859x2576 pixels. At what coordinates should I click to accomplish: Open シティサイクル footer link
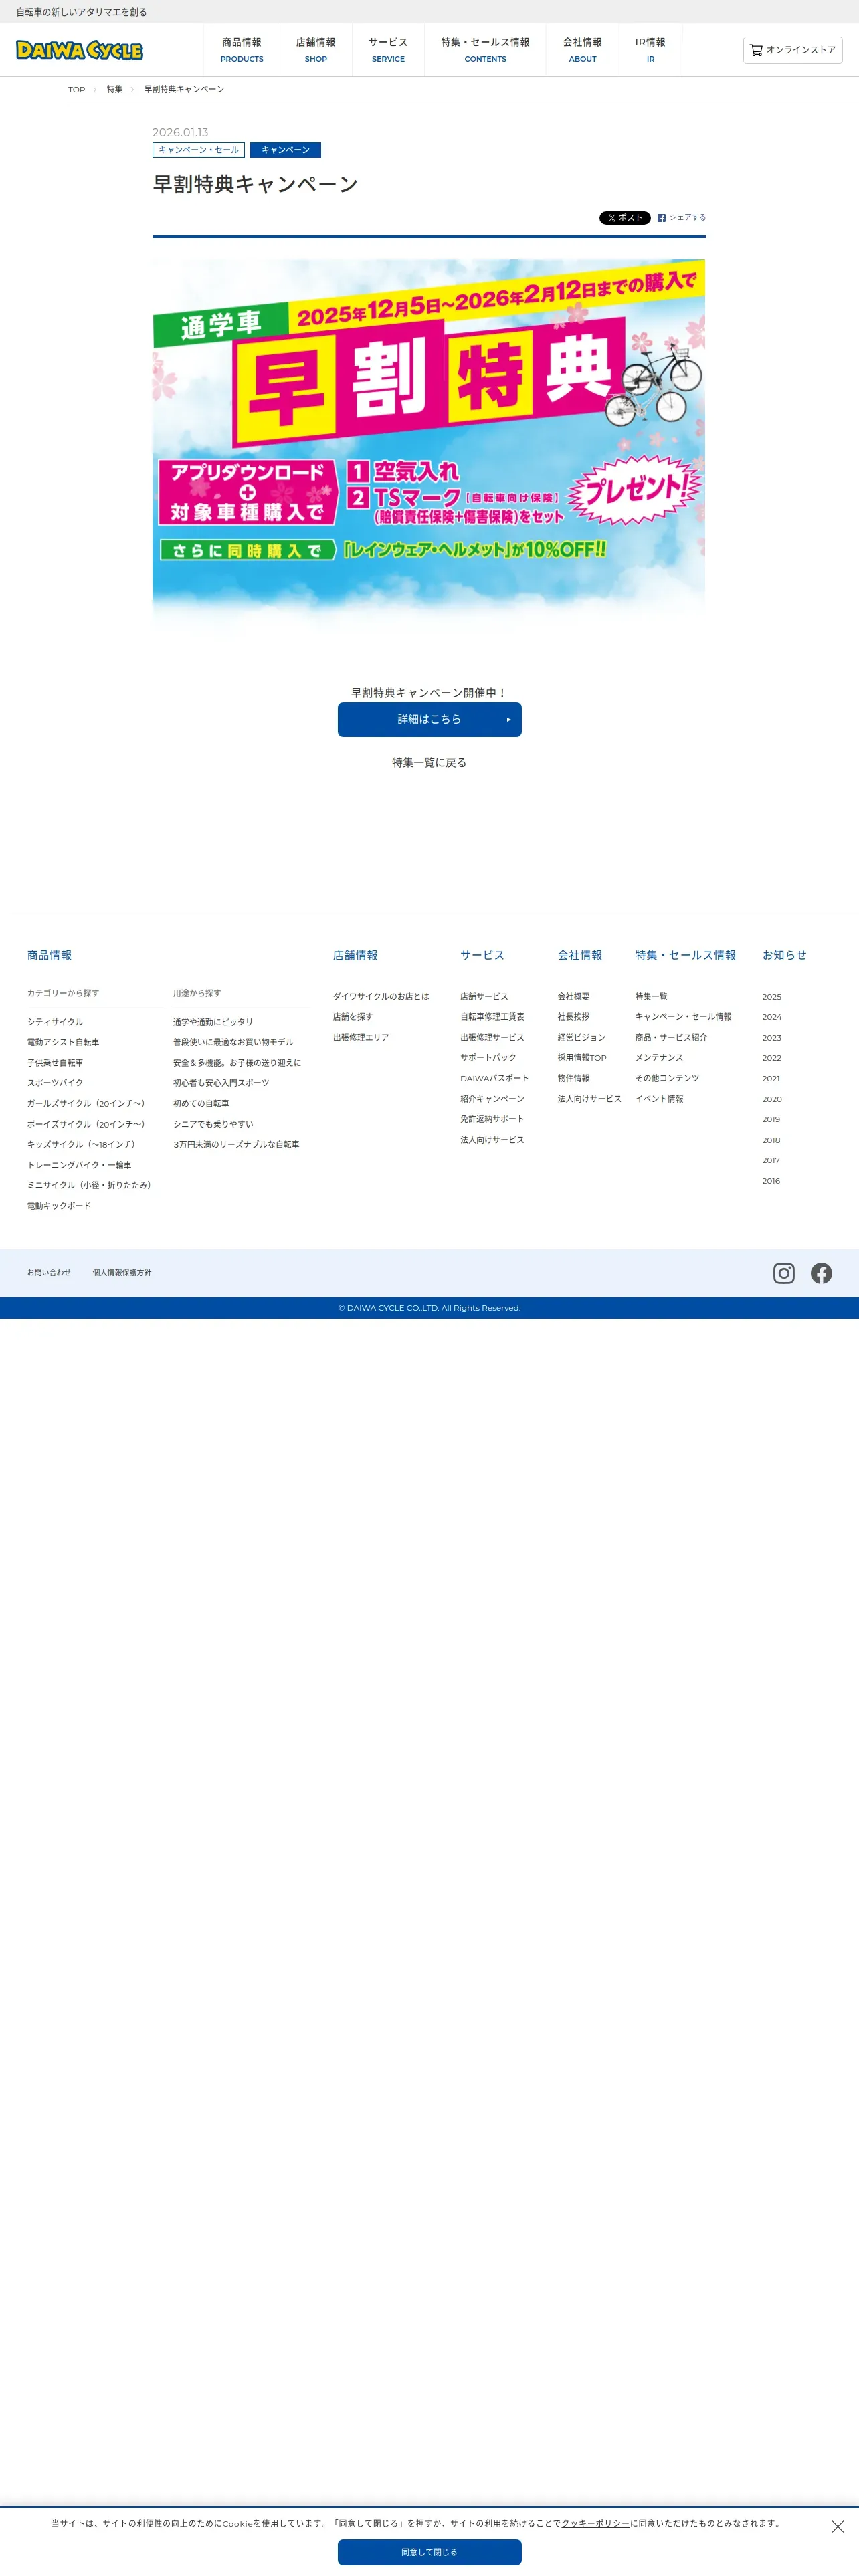pos(55,1022)
